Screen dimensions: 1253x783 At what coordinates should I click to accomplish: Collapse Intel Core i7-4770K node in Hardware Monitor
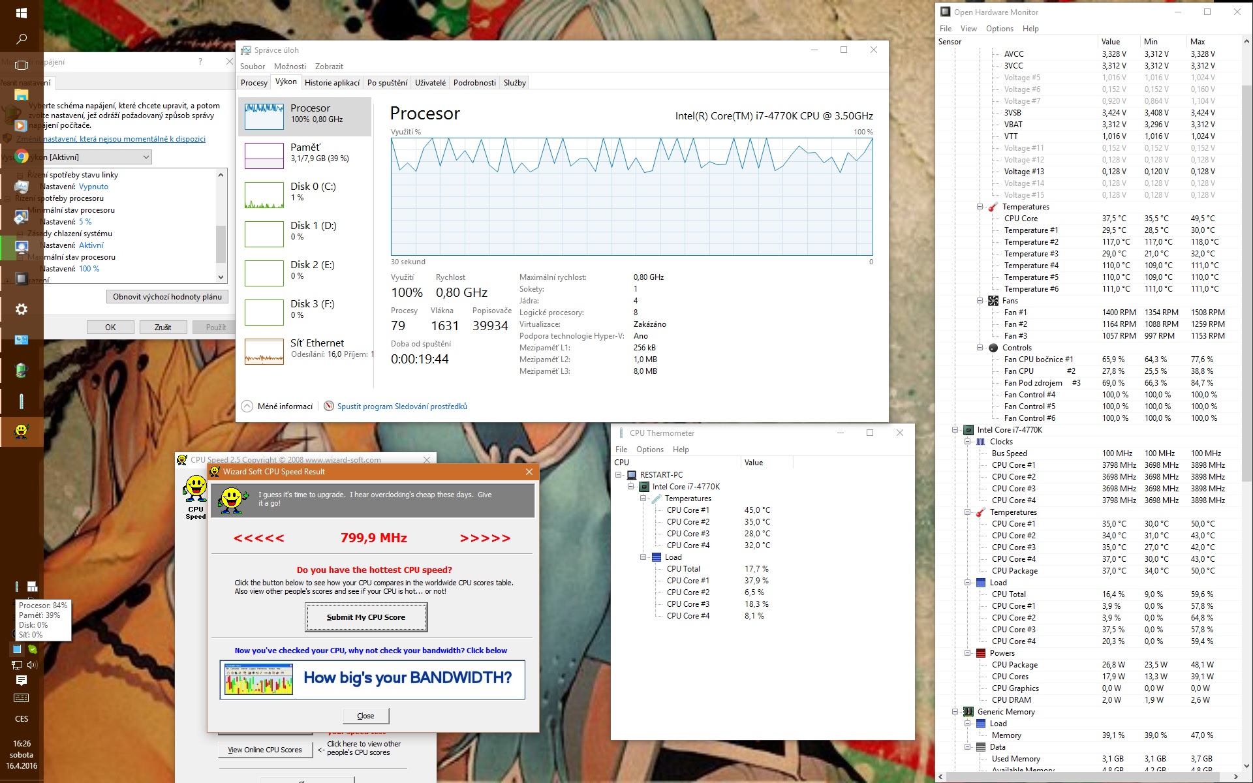[955, 430]
